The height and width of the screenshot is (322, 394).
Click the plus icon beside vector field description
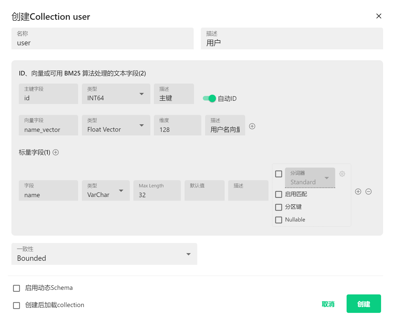(x=252, y=126)
